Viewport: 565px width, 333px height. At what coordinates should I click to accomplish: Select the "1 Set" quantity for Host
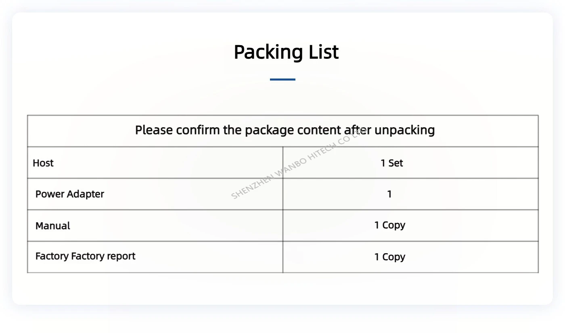tap(391, 163)
